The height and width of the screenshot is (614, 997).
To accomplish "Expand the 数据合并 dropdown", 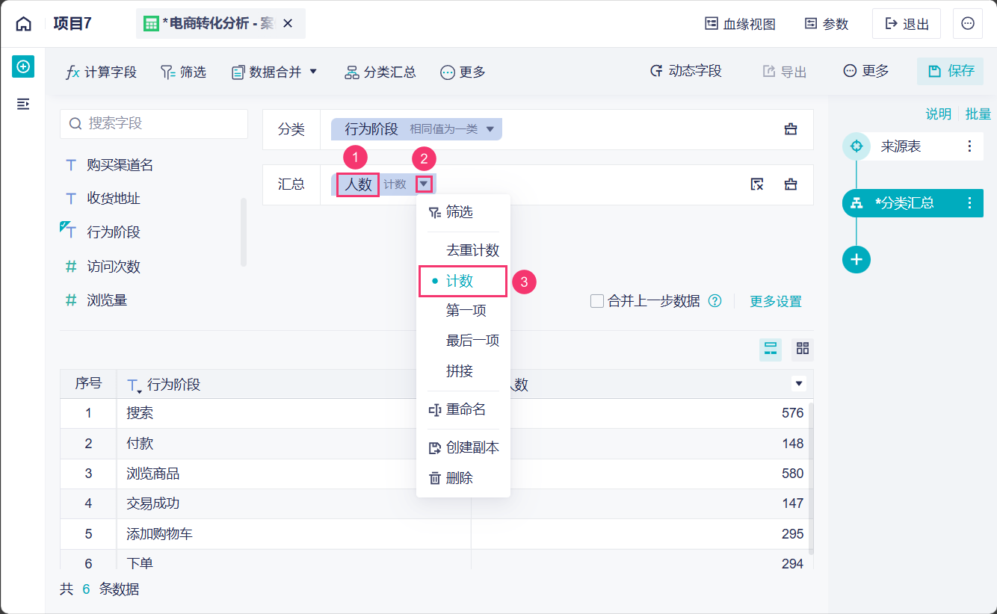I will tap(314, 72).
